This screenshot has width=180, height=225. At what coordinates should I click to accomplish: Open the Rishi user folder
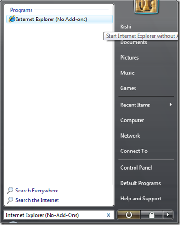click(126, 26)
